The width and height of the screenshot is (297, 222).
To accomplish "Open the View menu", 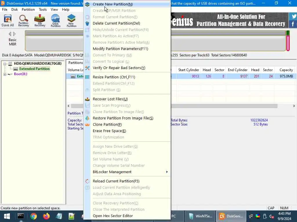I will (54, 10).
